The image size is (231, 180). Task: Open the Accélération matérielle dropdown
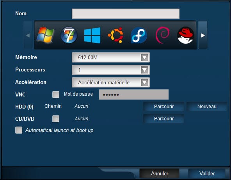pyautogui.click(x=111, y=82)
